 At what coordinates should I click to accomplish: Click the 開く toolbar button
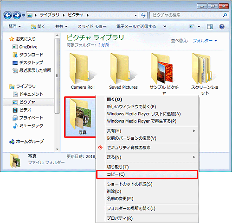tap(38, 26)
